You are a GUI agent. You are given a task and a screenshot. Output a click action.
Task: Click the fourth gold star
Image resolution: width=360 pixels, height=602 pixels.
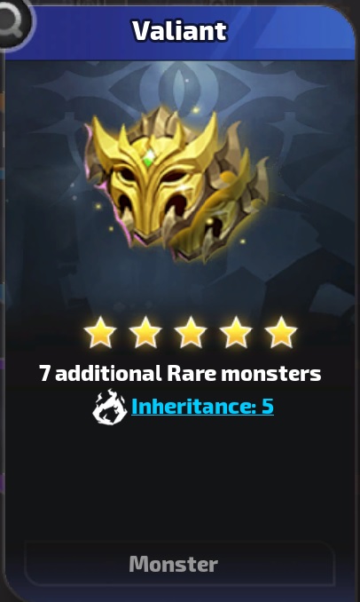click(236, 332)
